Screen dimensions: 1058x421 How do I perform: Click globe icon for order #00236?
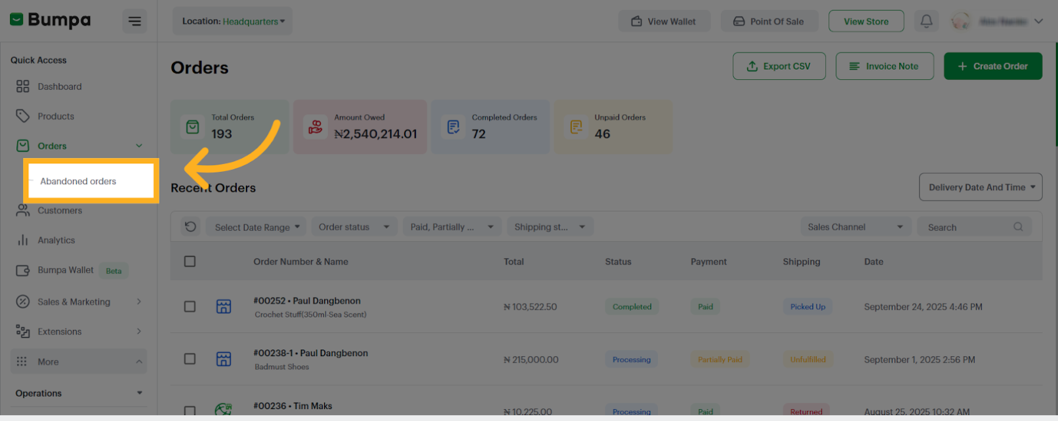coord(224,410)
